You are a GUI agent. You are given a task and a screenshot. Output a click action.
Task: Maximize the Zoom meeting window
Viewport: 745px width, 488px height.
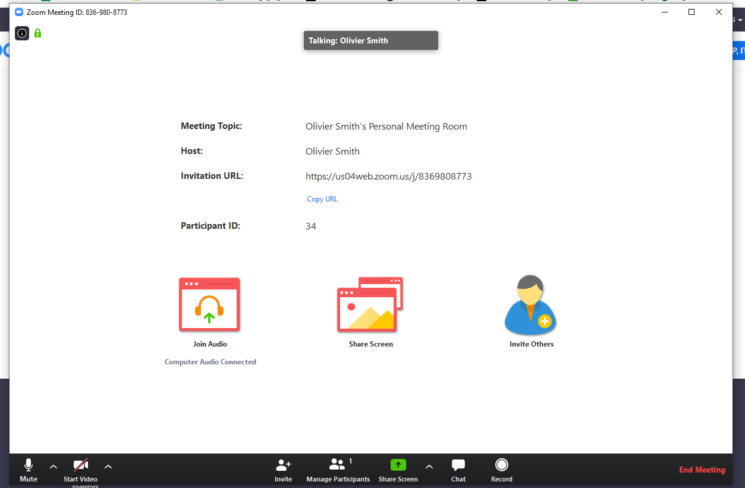pos(691,12)
